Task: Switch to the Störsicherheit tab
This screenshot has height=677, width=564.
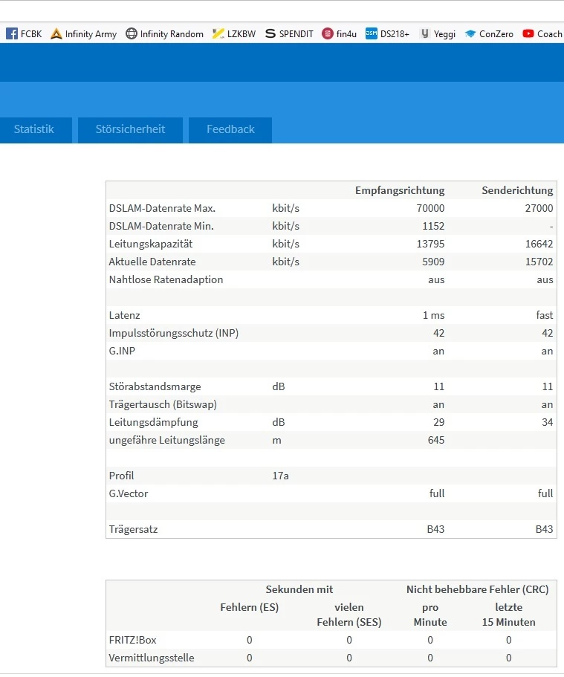Action: click(x=130, y=129)
